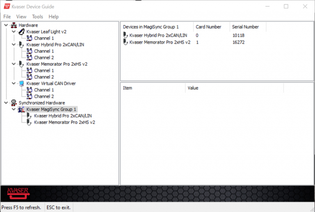Click Memorator Pro icon in the device list

tap(126, 42)
